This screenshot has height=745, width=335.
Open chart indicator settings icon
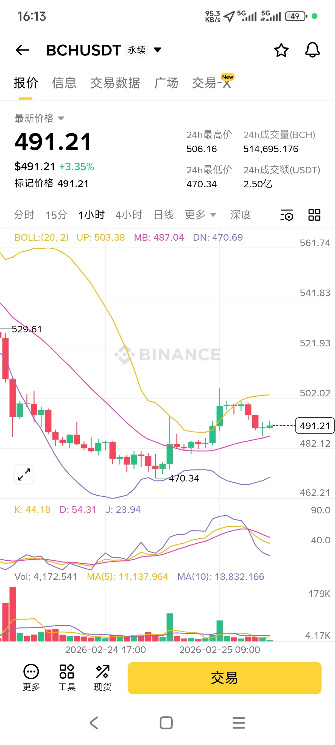click(286, 215)
